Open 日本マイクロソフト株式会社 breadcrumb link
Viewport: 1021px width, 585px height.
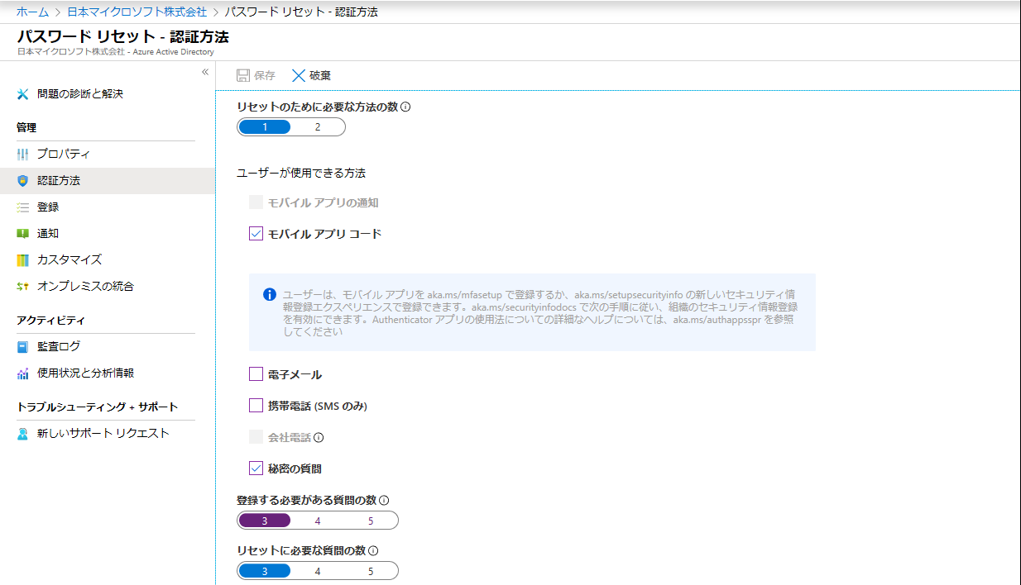[x=137, y=12]
